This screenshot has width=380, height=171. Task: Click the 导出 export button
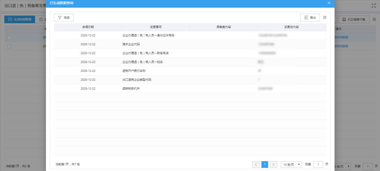[310, 18]
